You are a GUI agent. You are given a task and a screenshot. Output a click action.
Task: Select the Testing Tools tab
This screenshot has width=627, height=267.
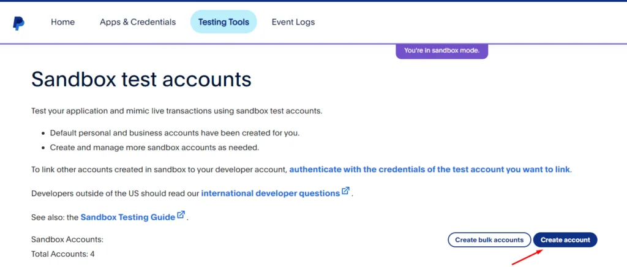[223, 22]
